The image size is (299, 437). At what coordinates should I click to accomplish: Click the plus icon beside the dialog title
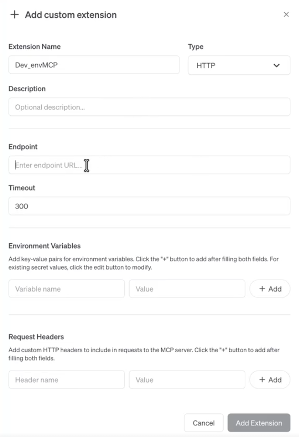pyautogui.click(x=14, y=15)
